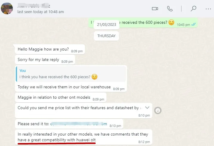Screen dimensions: 214x146
Task: Click the double check marks on sent message
Action: (x=193, y=24)
